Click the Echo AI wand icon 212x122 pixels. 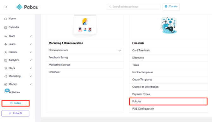(10, 113)
